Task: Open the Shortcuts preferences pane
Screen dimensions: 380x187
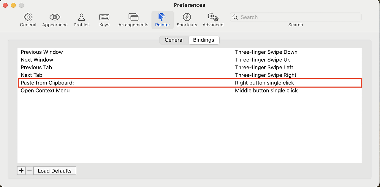Action: point(187,19)
